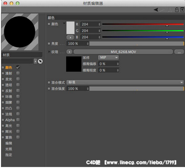Click the material picker cursor icon
185x168 pixels.
tap(40, 61)
